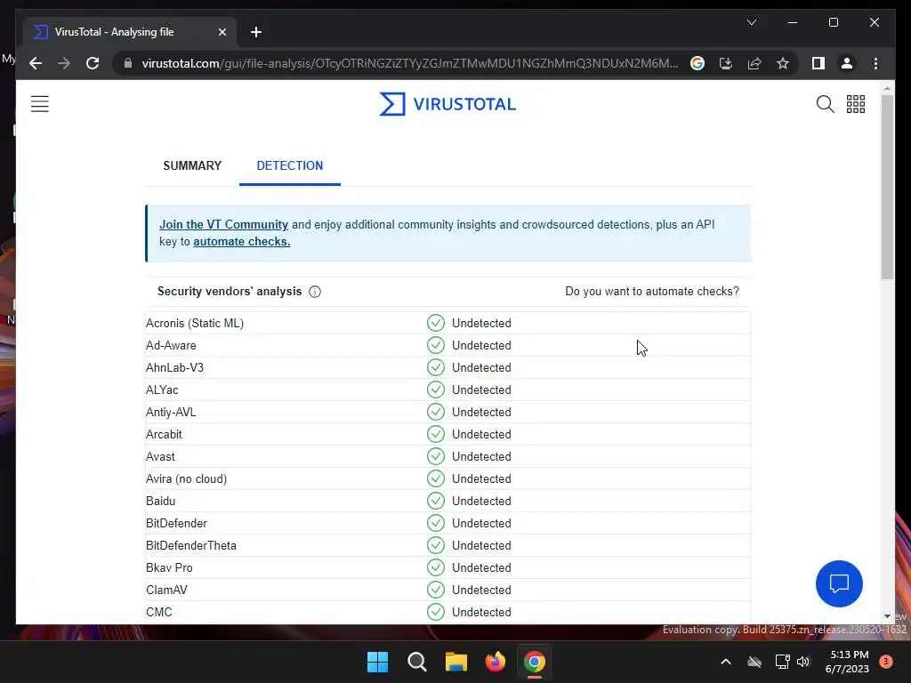The width and height of the screenshot is (911, 683).
Task: Click the Undetected checkmark for ClamAV
Action: pyautogui.click(x=436, y=590)
